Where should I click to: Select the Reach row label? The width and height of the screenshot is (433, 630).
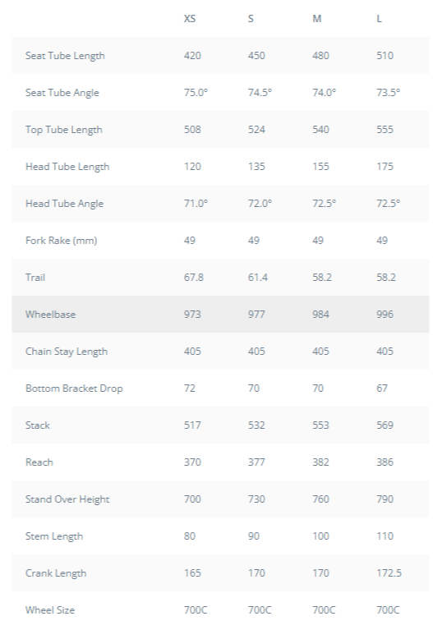(39, 462)
